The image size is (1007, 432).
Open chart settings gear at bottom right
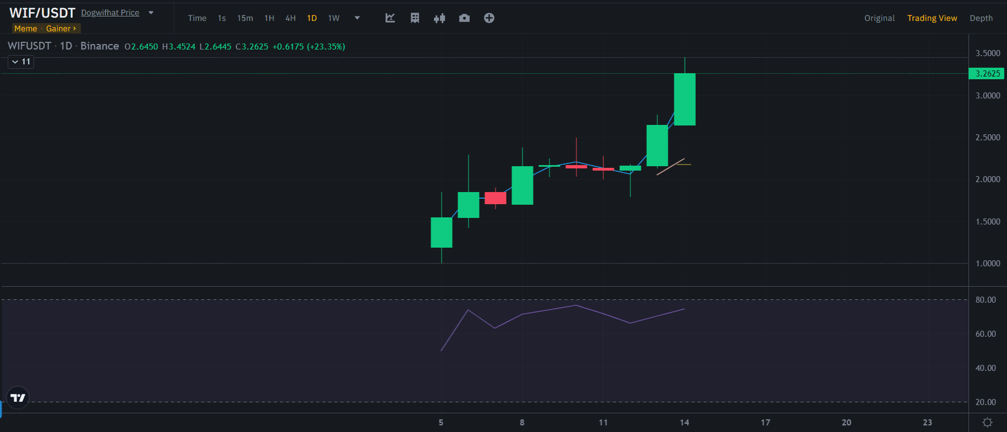click(987, 423)
